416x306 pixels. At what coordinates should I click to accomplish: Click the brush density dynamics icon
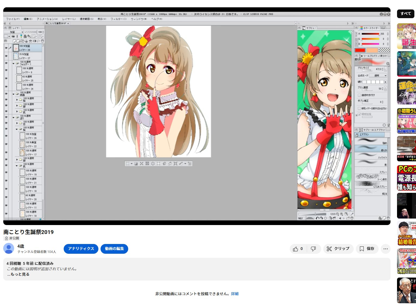386,89
